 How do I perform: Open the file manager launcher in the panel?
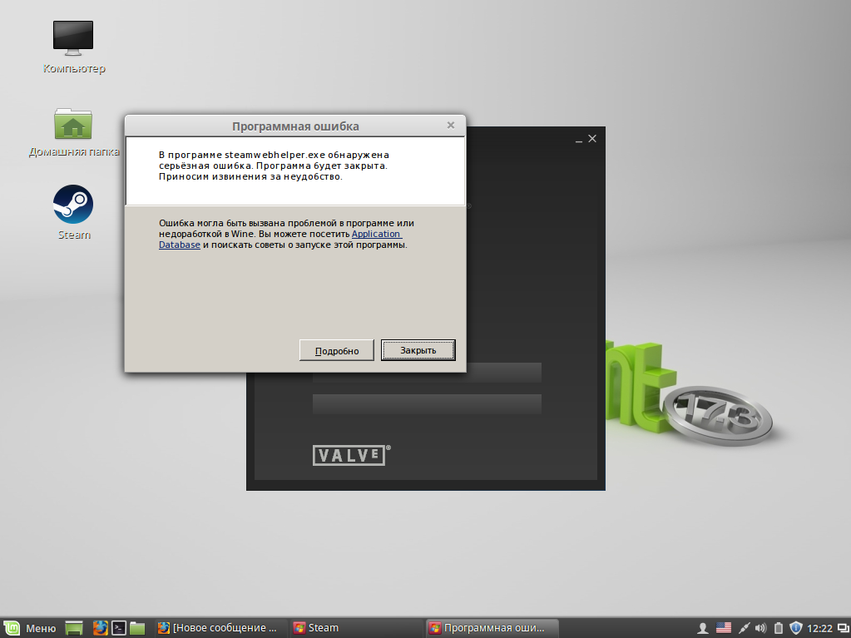click(137, 627)
